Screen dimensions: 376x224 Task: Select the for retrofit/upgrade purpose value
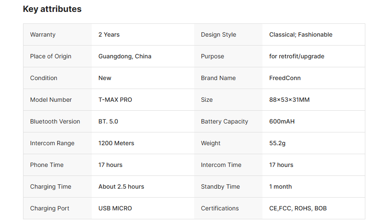[x=297, y=56]
